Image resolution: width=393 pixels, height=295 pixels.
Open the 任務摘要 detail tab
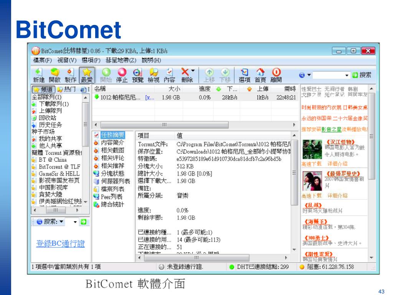(112, 135)
